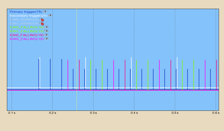Click the 0.4 s time axis label

tap(134, 113)
